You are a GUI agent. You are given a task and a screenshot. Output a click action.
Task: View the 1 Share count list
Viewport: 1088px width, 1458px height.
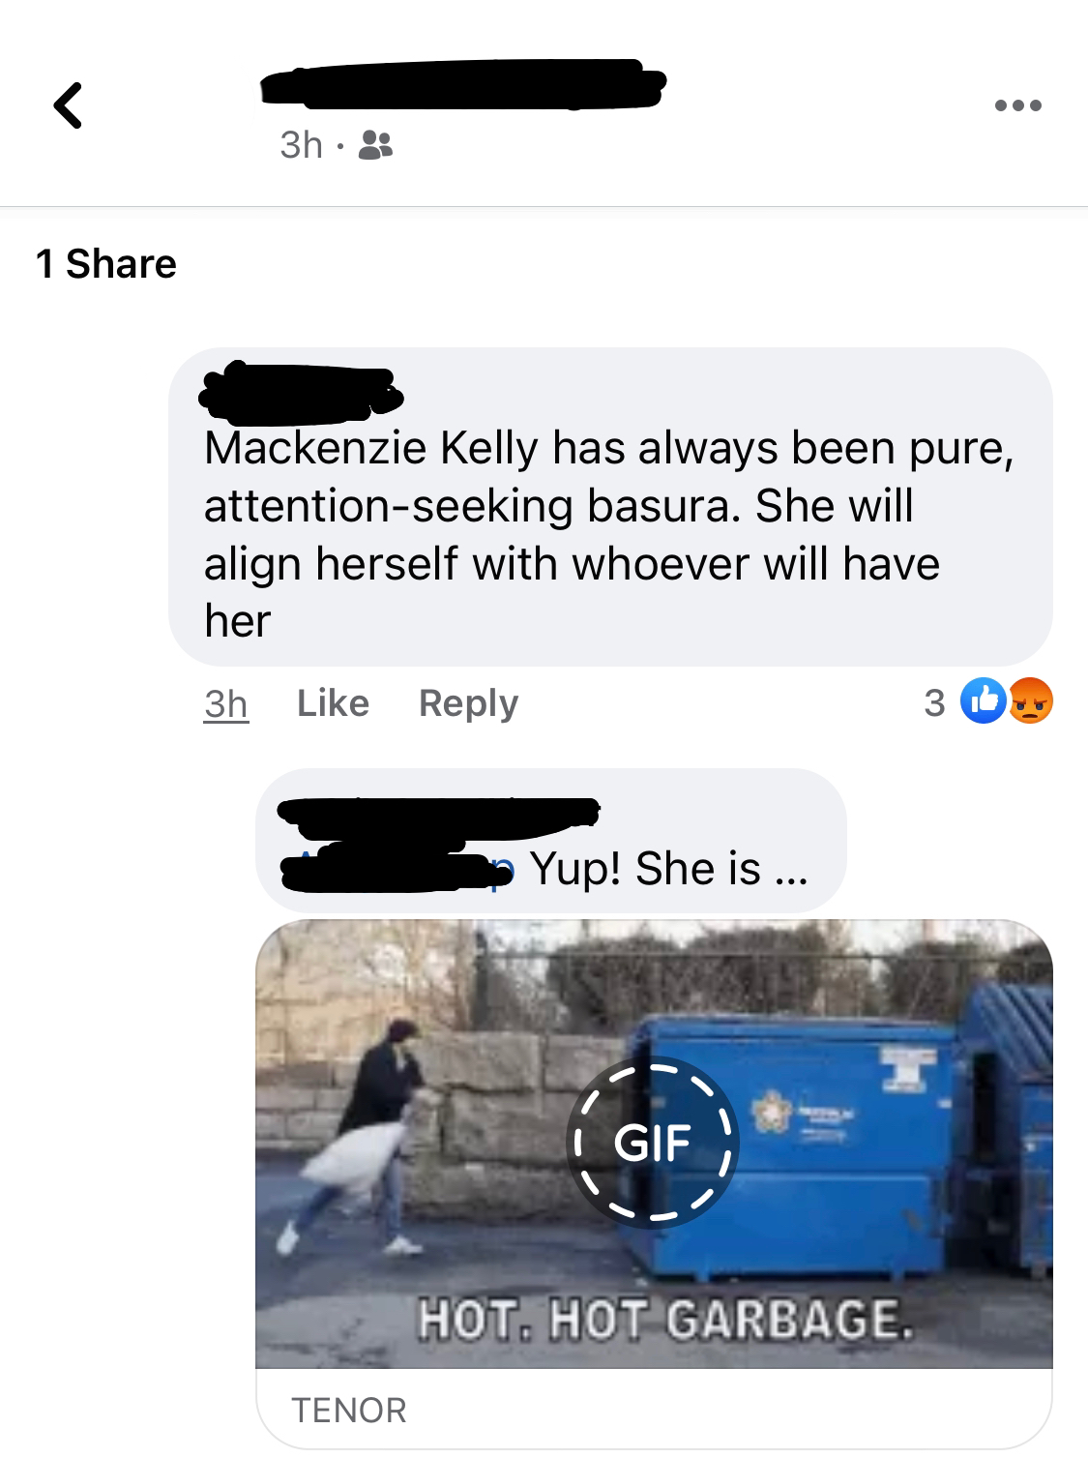click(x=106, y=263)
